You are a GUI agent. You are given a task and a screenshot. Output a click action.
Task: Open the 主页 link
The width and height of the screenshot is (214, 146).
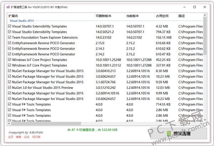click(11, 137)
